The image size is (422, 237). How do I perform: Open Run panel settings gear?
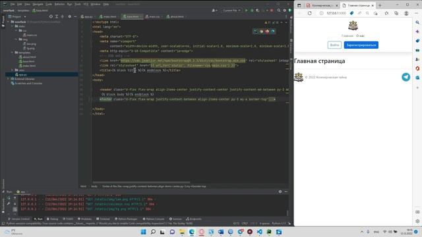pos(280,192)
